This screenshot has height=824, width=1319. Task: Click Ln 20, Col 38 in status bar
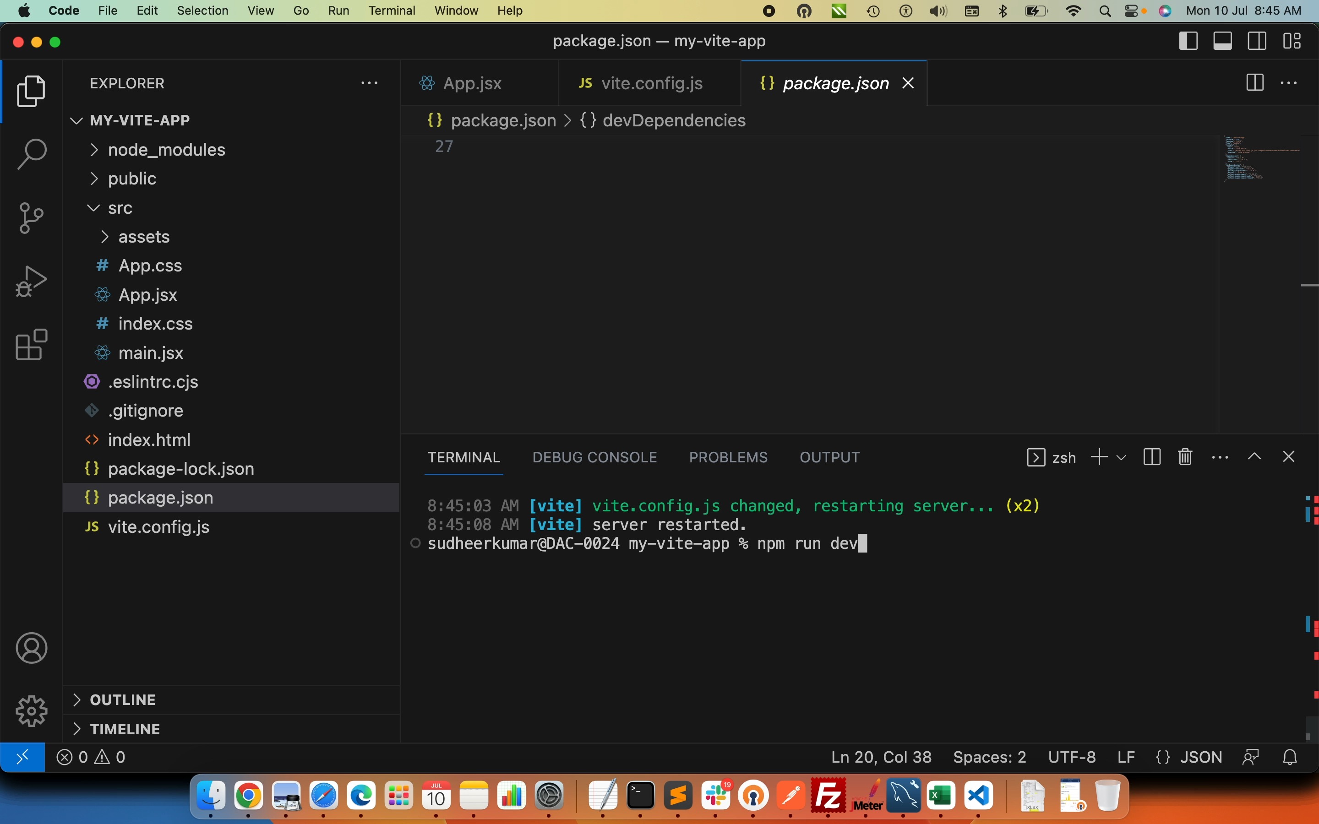pyautogui.click(x=881, y=757)
